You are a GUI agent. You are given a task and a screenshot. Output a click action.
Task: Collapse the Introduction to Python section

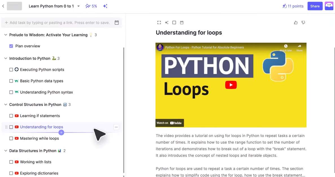6,58
